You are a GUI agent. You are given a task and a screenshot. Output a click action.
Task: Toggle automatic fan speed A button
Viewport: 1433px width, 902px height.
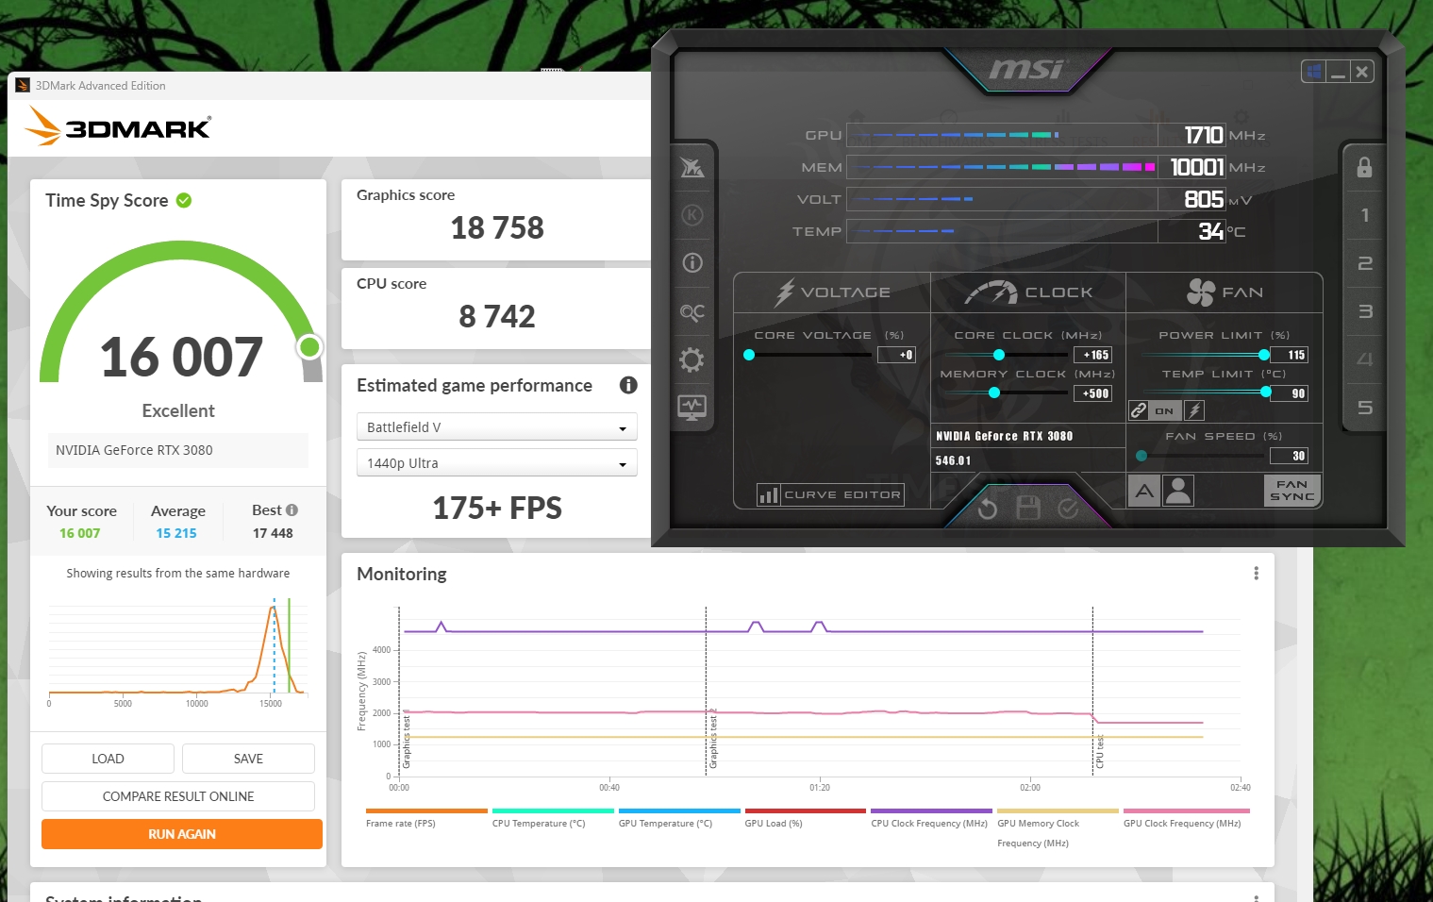point(1144,491)
